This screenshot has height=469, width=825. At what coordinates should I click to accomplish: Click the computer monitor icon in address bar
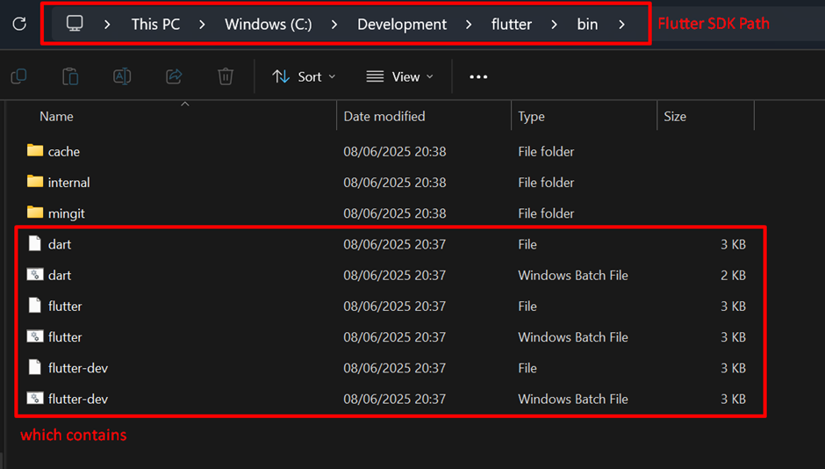coord(75,23)
